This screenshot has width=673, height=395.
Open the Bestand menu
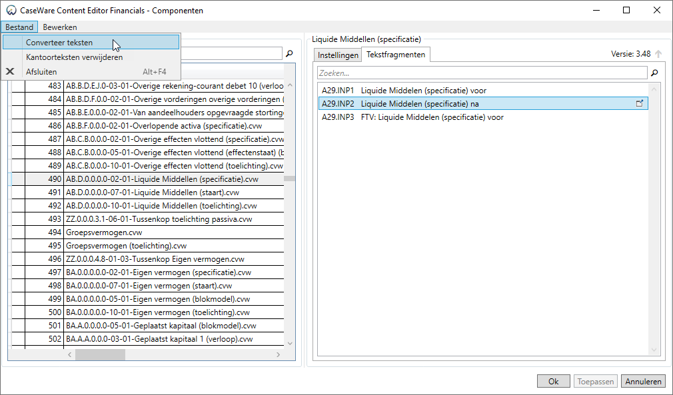19,27
